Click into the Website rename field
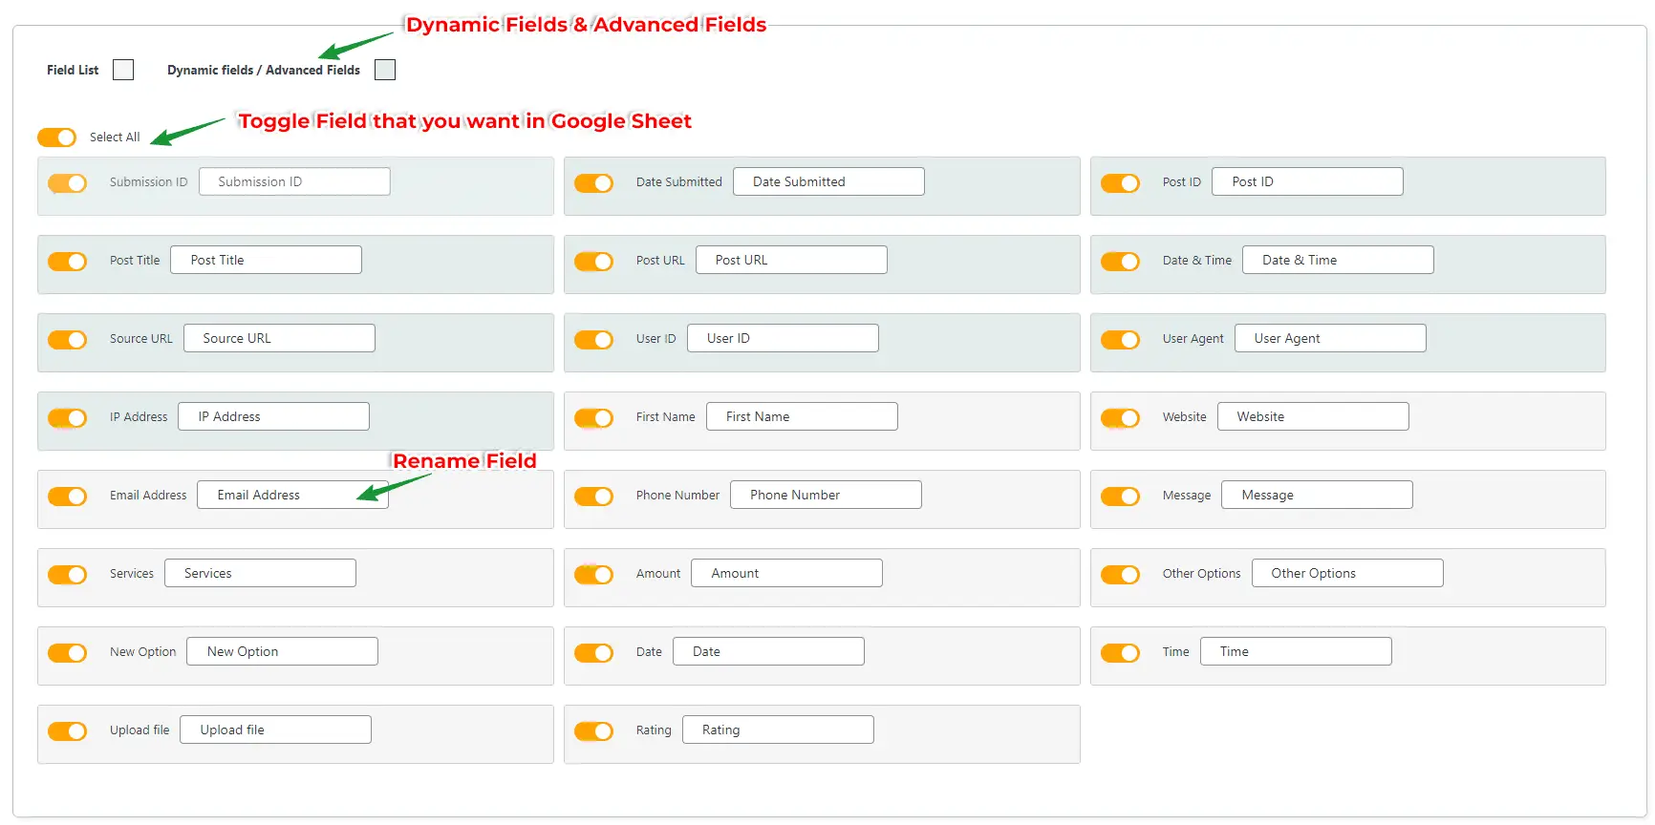Screen dimensions: 1655x825 (1313, 416)
